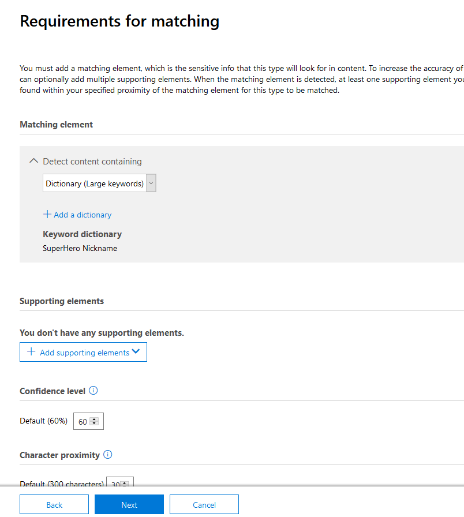464x517 pixels.
Task: Increase the confidence level with up arrow
Action: [94, 419]
